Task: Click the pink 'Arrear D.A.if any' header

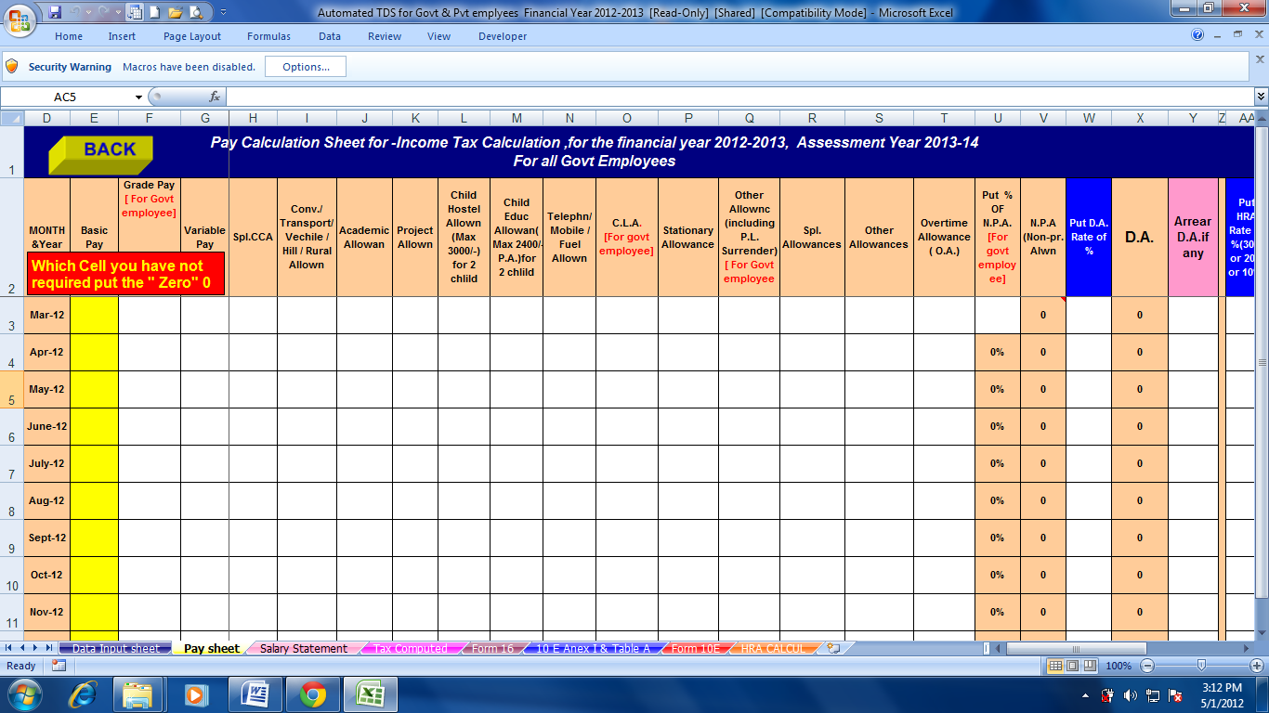Action: [x=1193, y=238]
